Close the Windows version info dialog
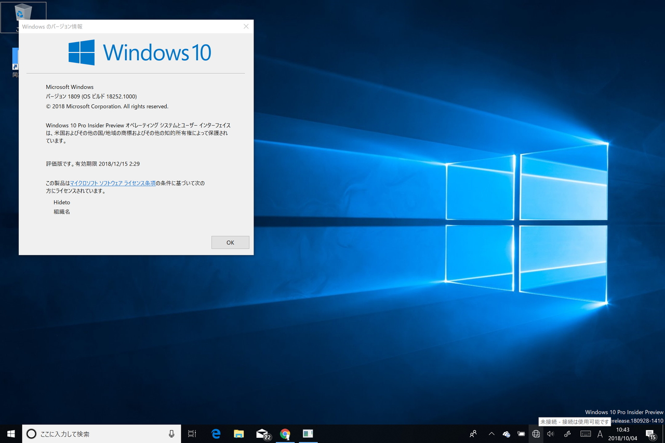 (x=246, y=26)
